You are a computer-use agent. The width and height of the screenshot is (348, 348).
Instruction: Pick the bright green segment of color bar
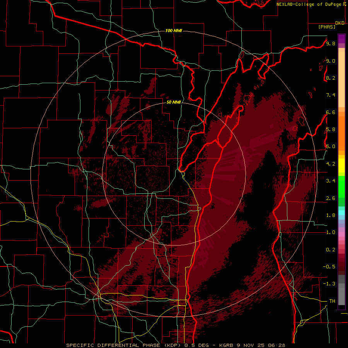pos(341,186)
